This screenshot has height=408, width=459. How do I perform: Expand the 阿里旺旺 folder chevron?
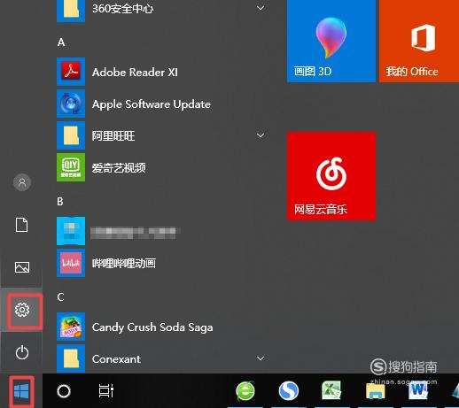point(261,135)
